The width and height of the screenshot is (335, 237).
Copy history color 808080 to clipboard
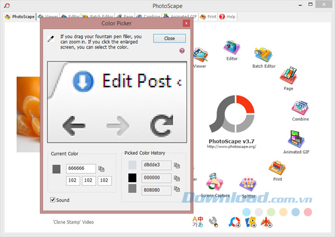click(176, 189)
